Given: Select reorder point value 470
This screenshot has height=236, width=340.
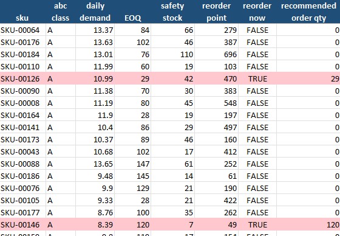Looking at the screenshot, I should 216,78.
